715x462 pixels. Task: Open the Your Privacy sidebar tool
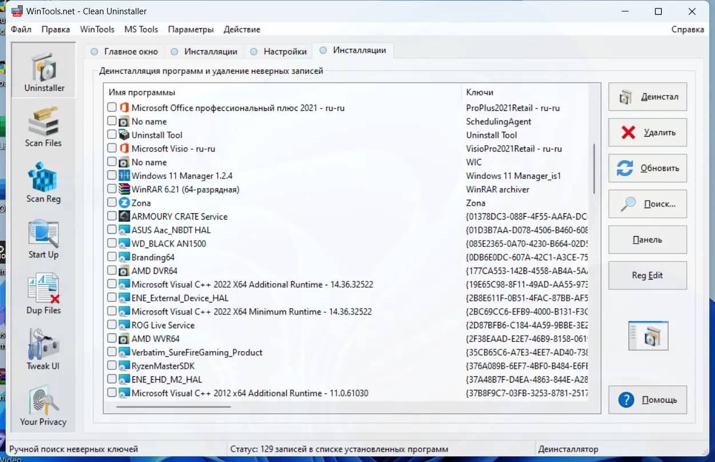[x=43, y=405]
